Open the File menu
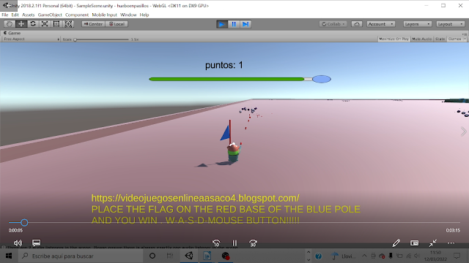469x263 pixels. pos(5,15)
